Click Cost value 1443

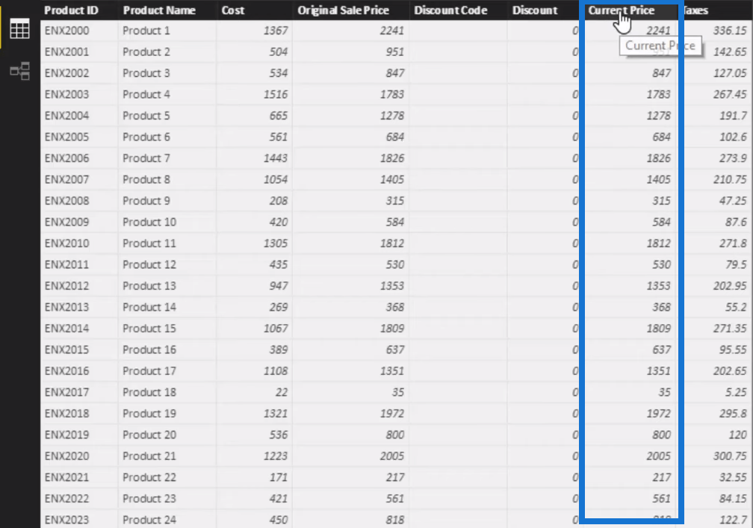click(276, 158)
